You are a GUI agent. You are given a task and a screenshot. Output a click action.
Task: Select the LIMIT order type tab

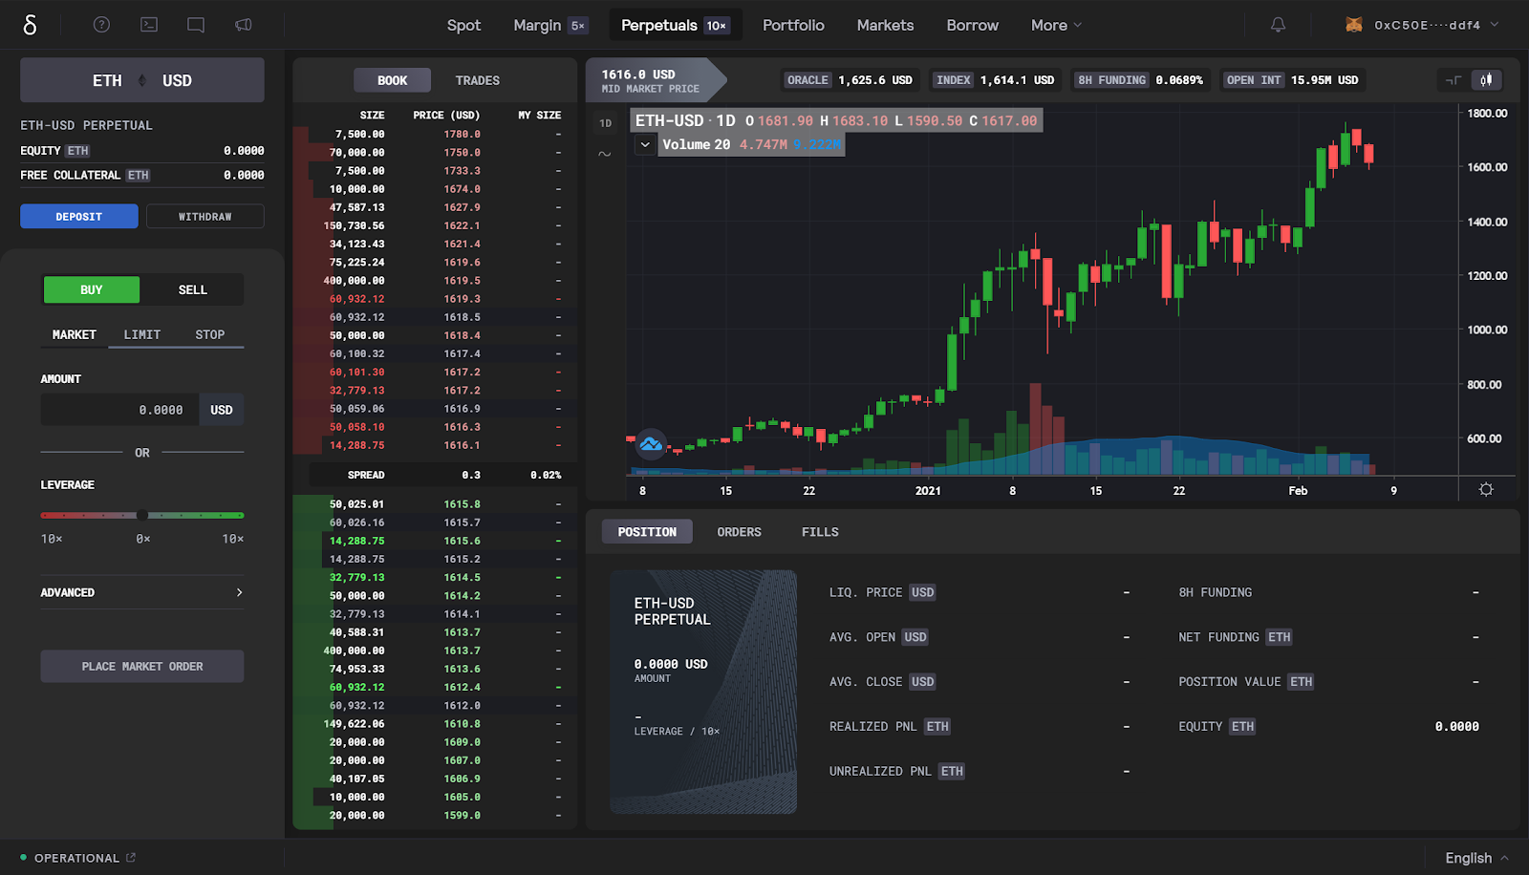pyautogui.click(x=142, y=334)
